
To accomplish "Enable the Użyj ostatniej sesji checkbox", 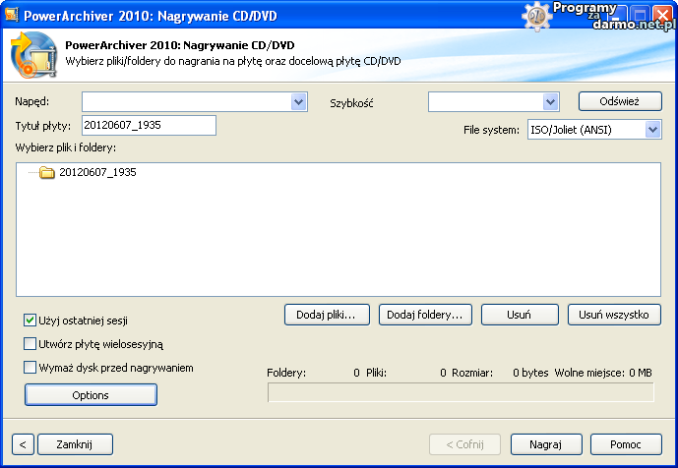I will tap(31, 320).
